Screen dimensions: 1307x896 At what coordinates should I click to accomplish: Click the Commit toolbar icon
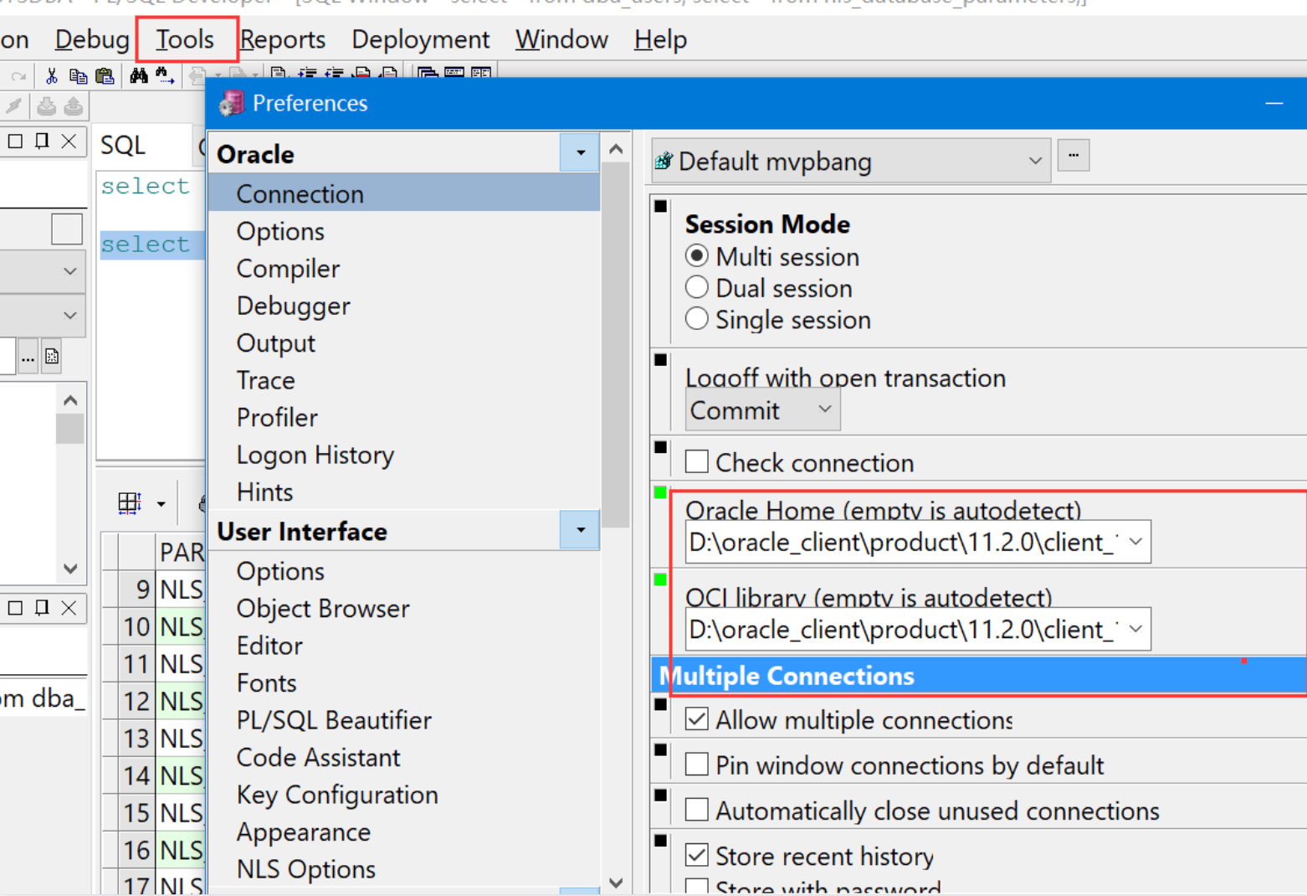47,106
